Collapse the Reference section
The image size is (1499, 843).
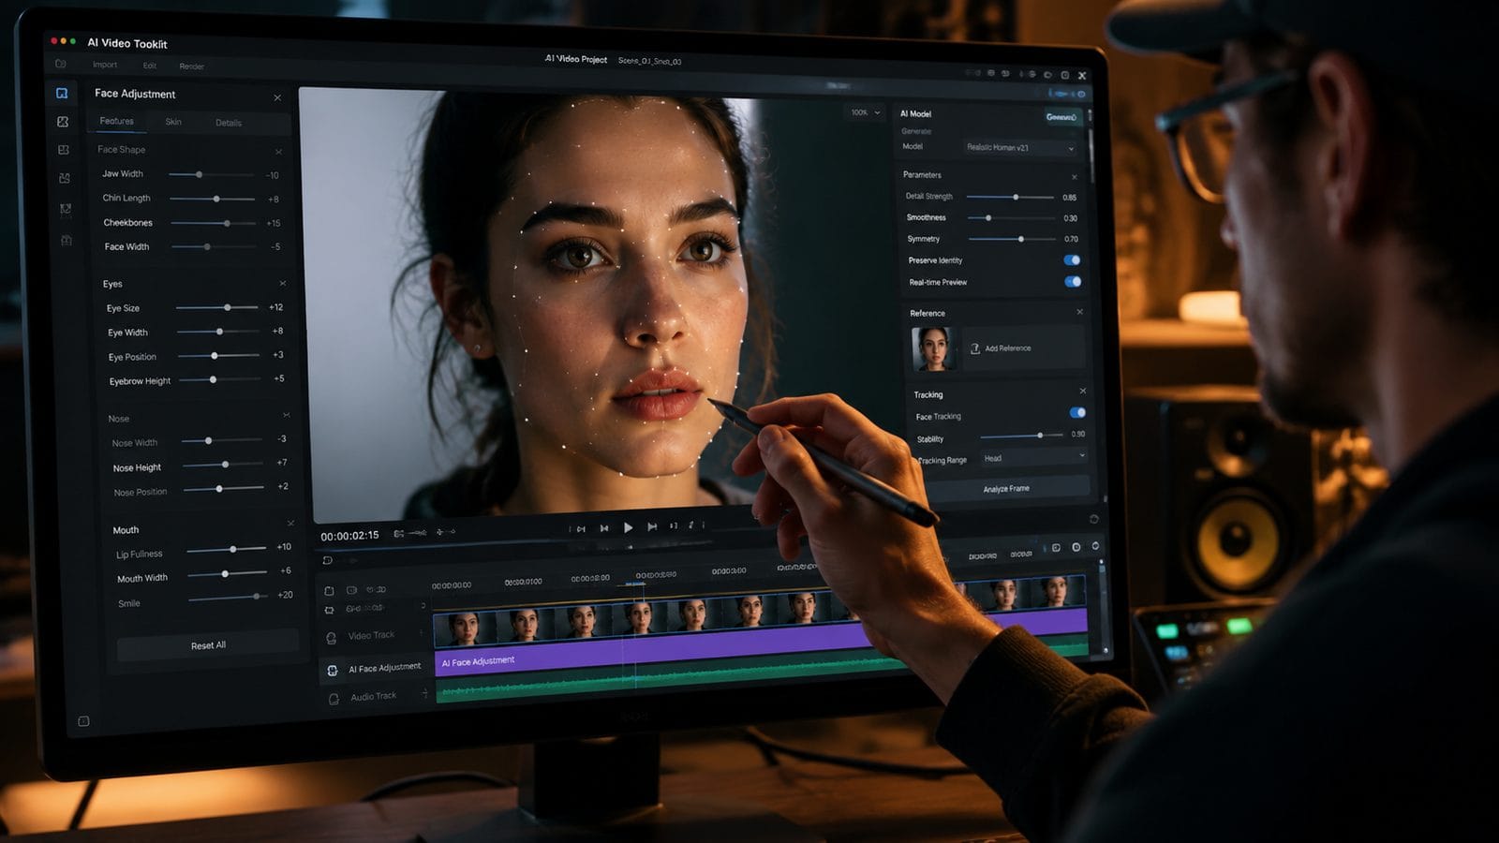1079,312
